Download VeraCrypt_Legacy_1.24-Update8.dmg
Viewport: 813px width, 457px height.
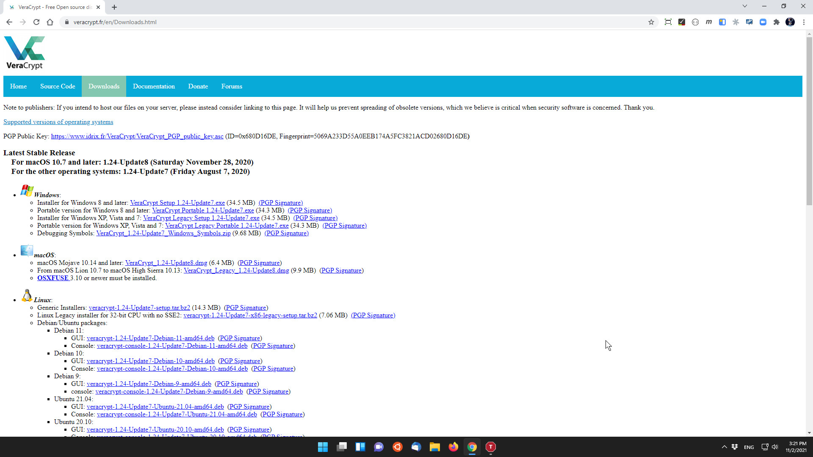click(236, 270)
